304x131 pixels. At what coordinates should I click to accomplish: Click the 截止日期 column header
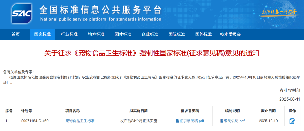point(268,111)
